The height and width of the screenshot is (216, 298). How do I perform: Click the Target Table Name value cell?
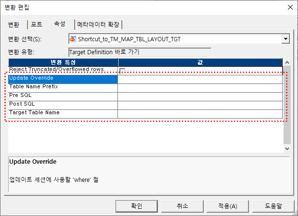200,114
